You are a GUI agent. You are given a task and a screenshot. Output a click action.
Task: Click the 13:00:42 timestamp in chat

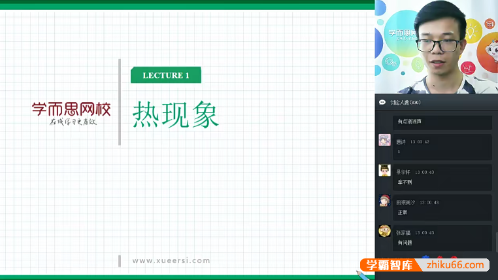[420, 142]
